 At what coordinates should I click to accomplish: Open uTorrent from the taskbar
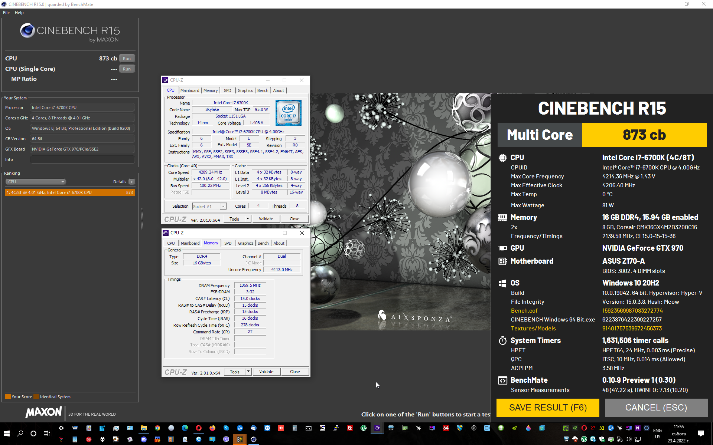coord(364,428)
